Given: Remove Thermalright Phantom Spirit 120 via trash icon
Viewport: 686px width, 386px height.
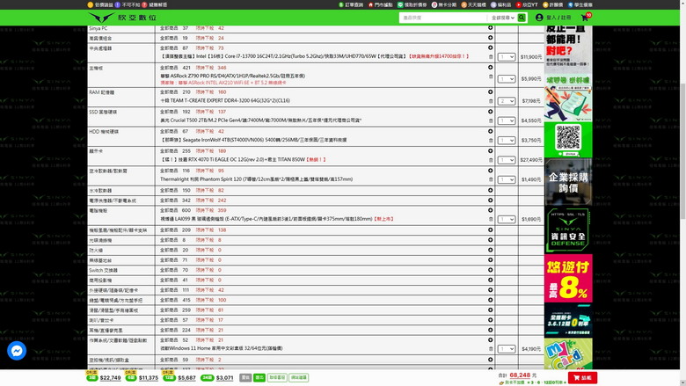Looking at the screenshot, I should coord(491,179).
